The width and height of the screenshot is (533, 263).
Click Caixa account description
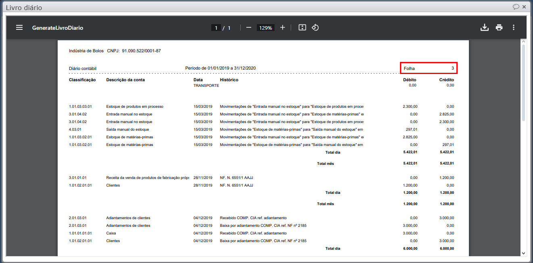[x=111, y=233]
